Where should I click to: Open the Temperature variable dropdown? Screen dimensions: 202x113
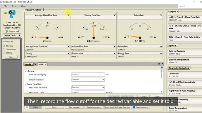(x=115, y=53)
